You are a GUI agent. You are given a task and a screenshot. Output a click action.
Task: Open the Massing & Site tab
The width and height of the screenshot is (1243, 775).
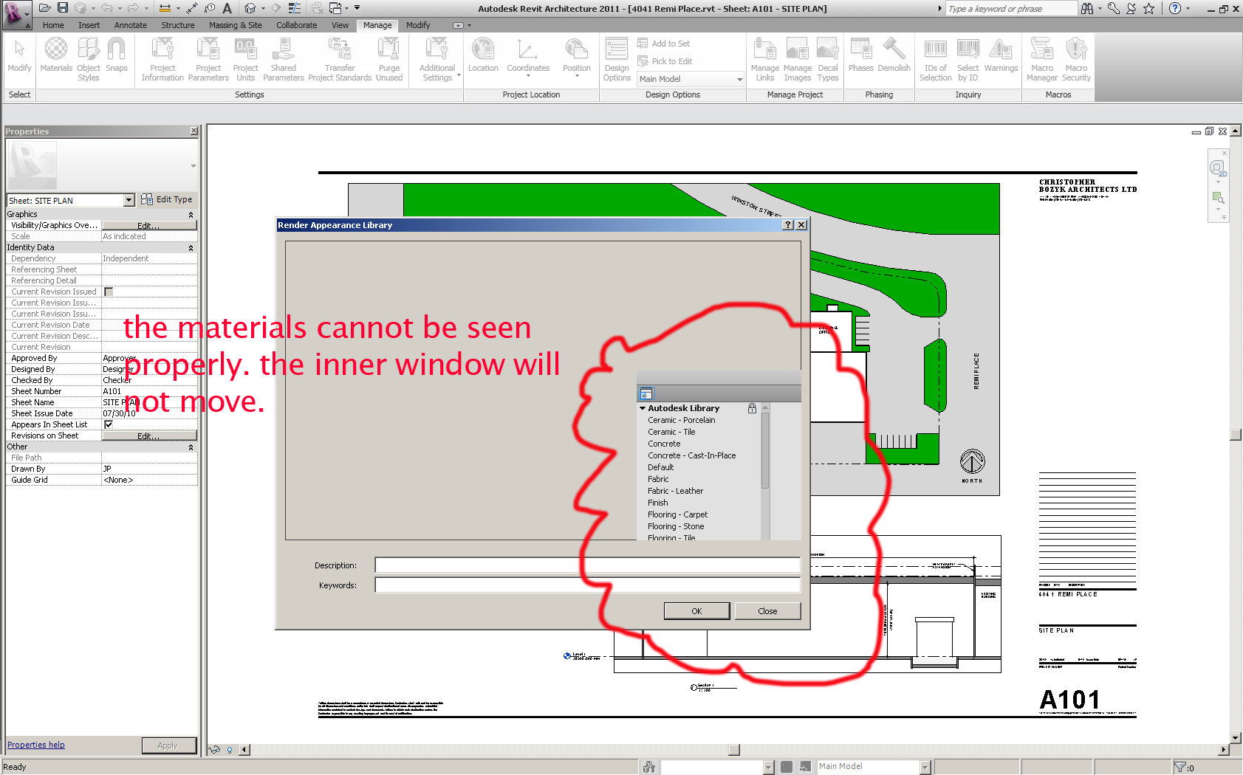(235, 25)
